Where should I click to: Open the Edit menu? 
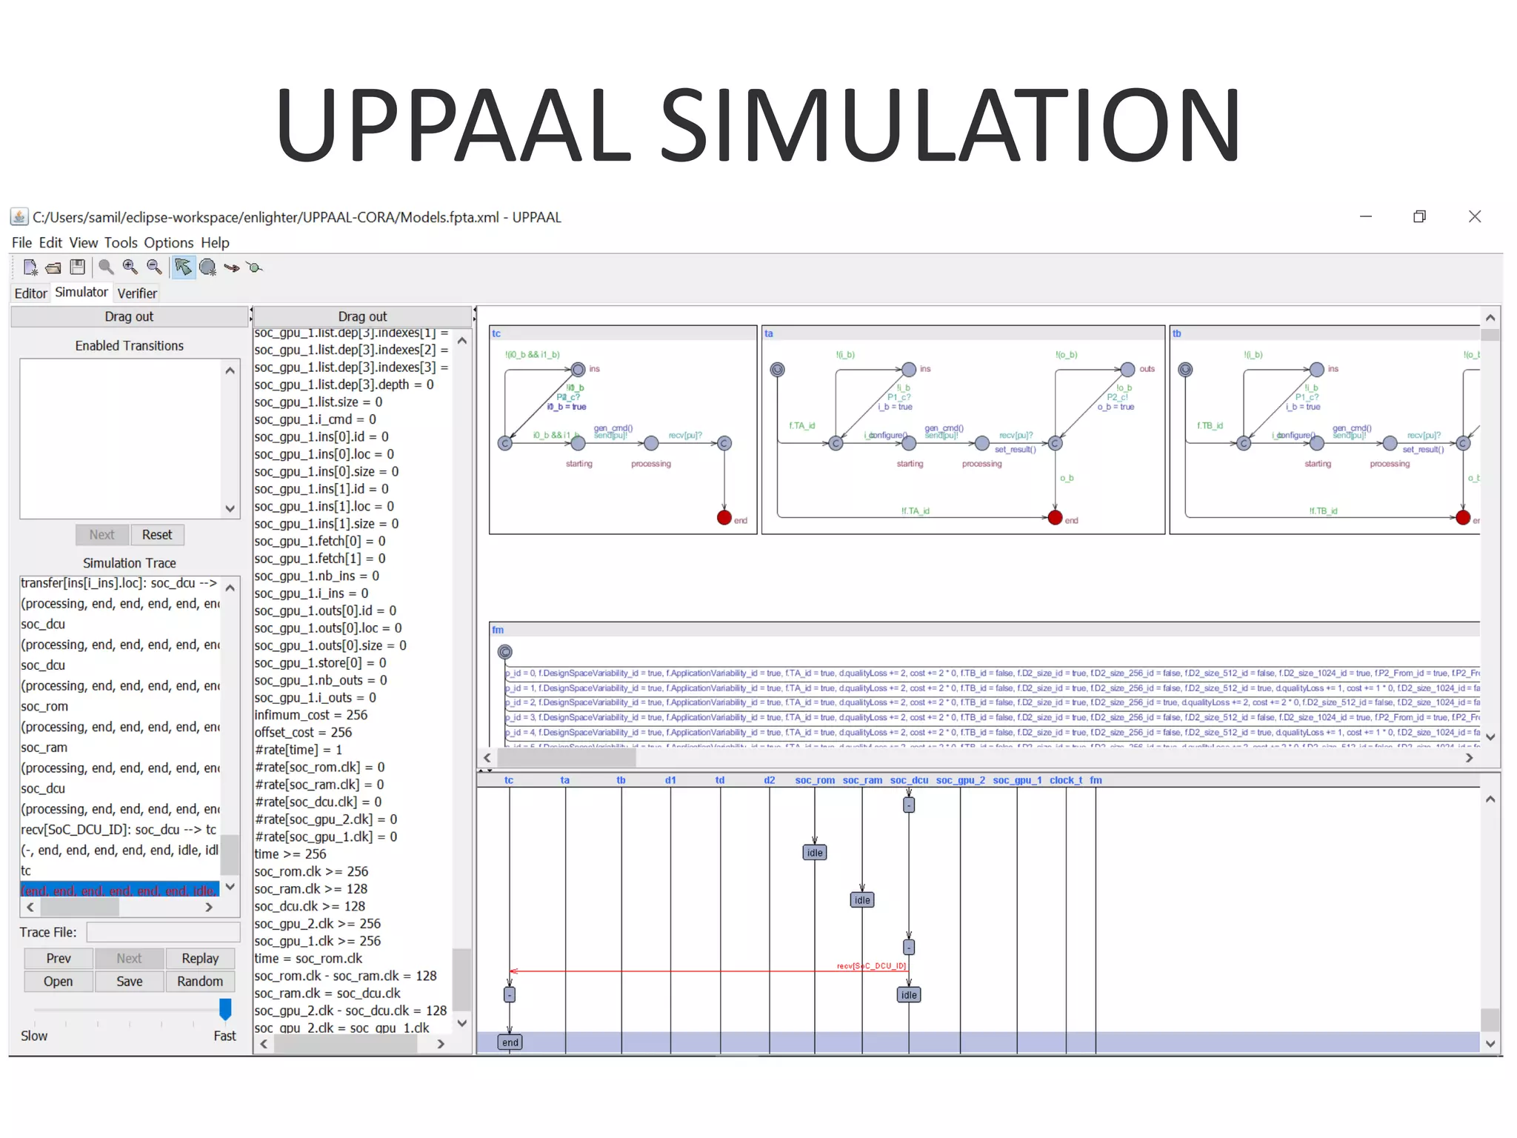click(x=50, y=242)
